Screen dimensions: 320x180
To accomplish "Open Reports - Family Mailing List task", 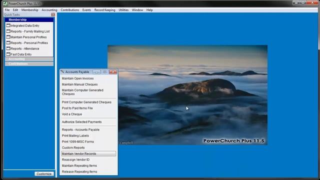I will click(x=30, y=31).
